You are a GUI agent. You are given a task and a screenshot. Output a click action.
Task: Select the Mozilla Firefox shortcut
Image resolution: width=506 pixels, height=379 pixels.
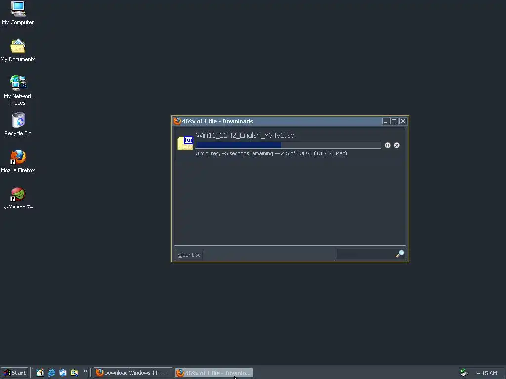(18, 161)
